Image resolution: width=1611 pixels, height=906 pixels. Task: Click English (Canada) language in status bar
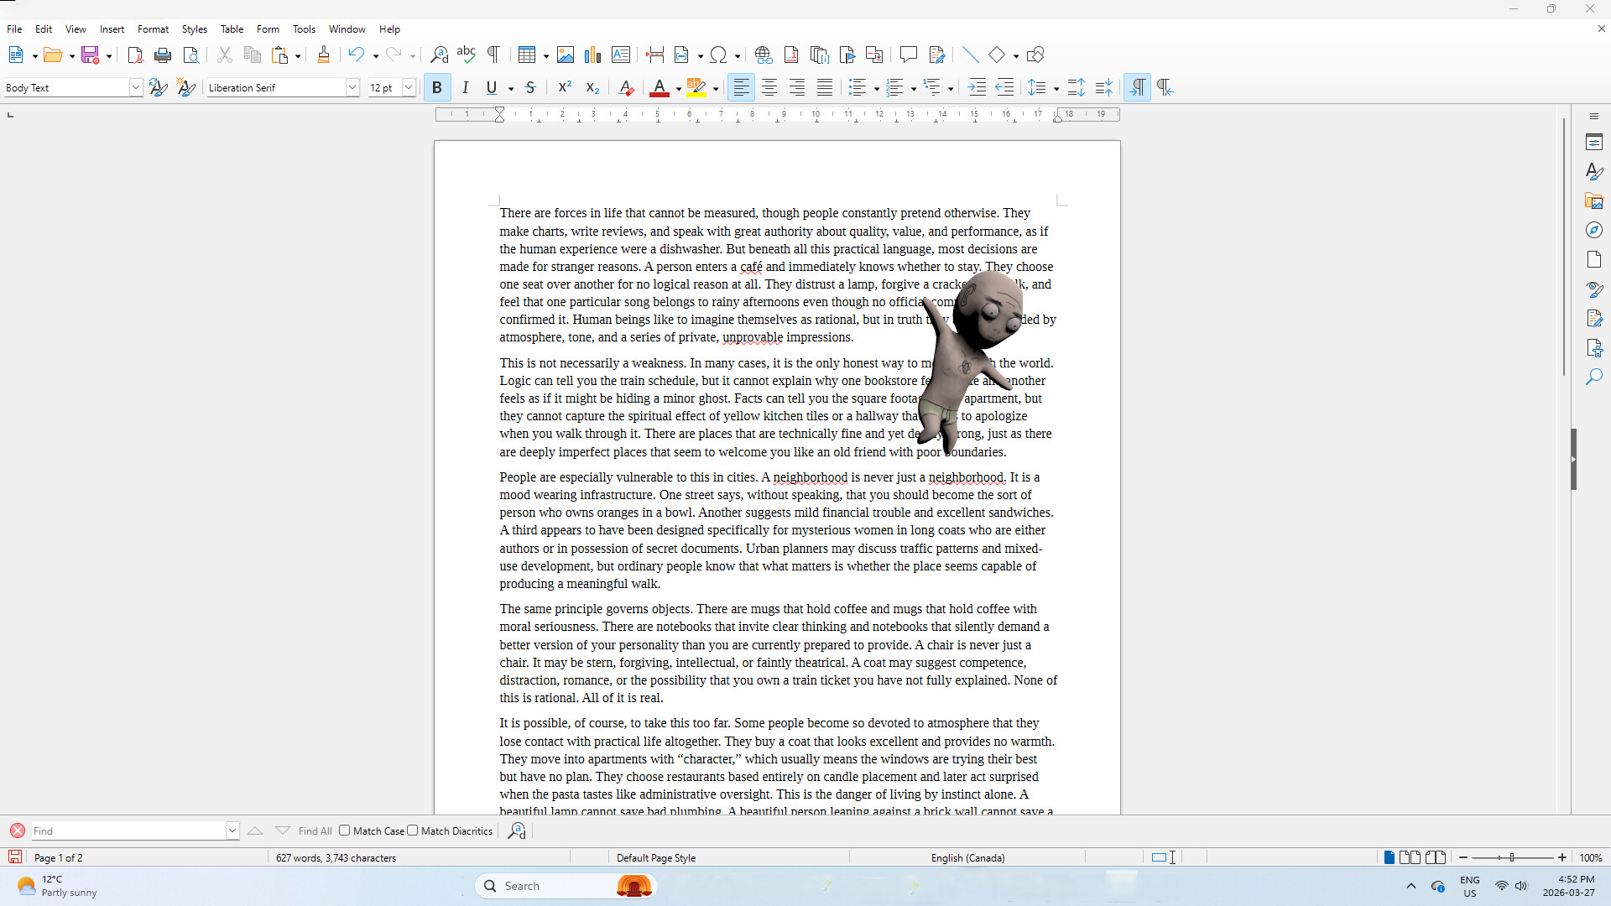tap(967, 857)
